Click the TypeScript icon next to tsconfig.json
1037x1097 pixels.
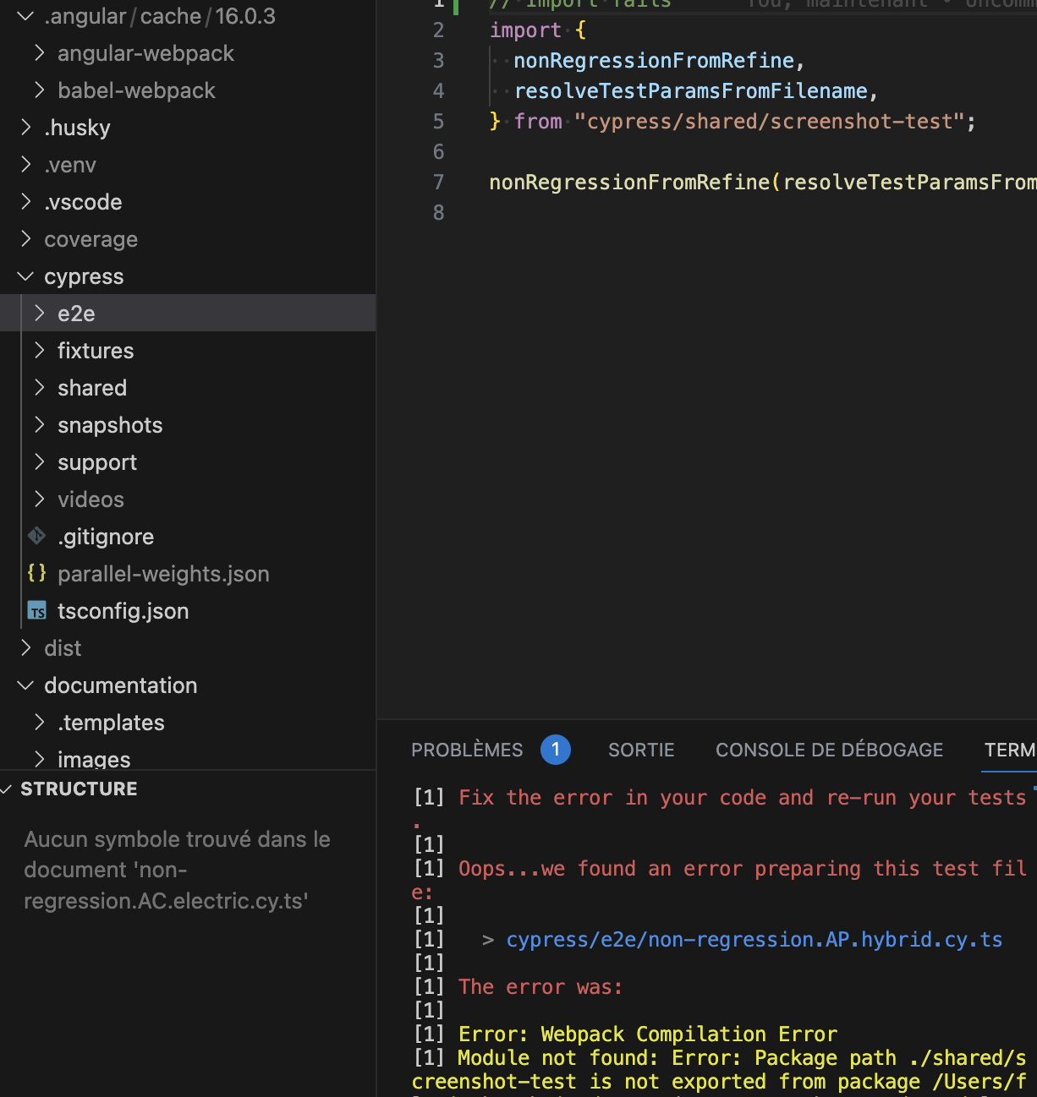click(37, 610)
